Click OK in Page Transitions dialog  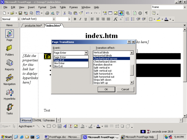pyautogui.click(x=106, y=89)
